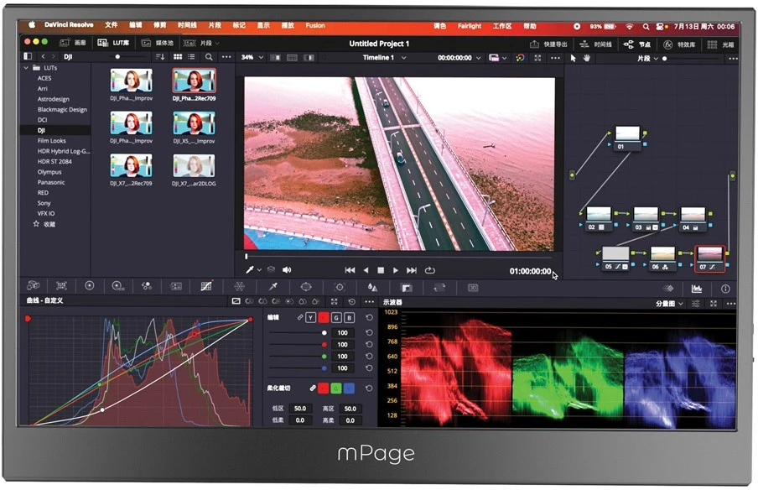The width and height of the screenshot is (758, 490).
Task: Open the Qualifier eyedropper palette
Action: (x=273, y=287)
